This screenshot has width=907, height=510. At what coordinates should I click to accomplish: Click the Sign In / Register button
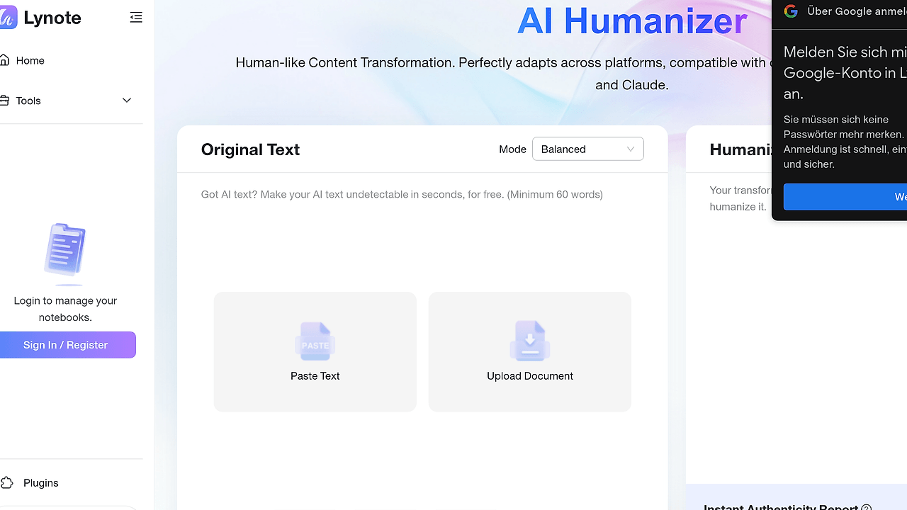[x=67, y=345]
